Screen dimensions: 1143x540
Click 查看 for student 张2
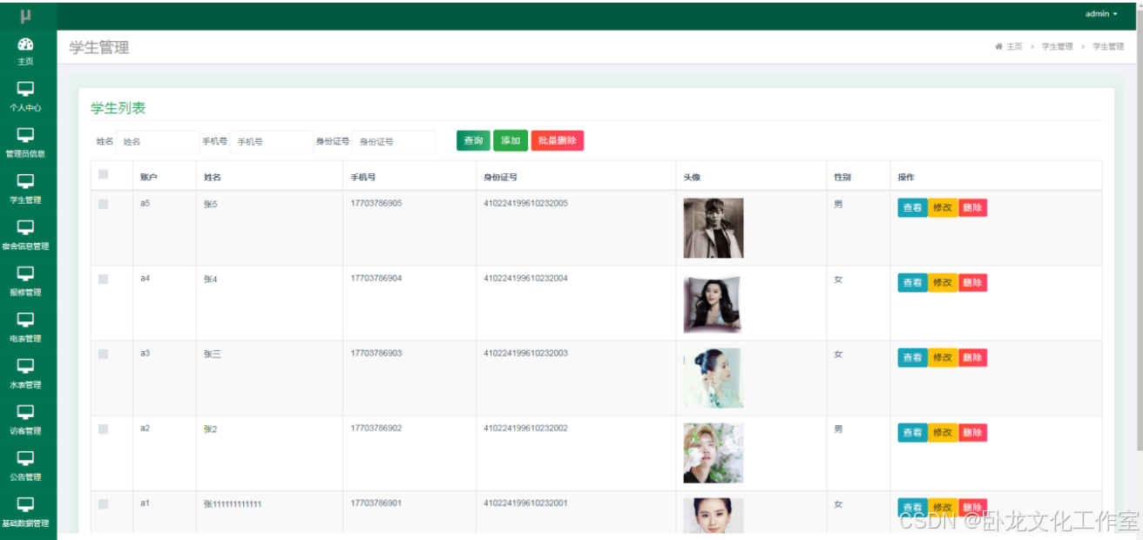[912, 433]
